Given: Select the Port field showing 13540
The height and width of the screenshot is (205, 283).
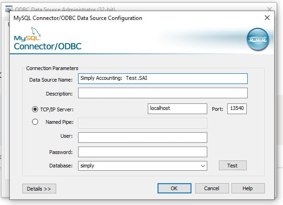Looking at the screenshot, I should coord(237,109).
